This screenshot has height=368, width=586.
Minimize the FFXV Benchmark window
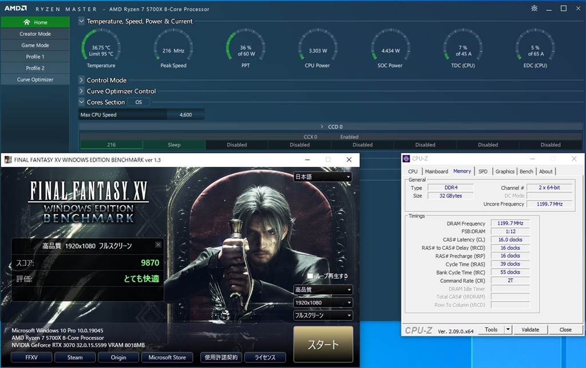pos(307,160)
